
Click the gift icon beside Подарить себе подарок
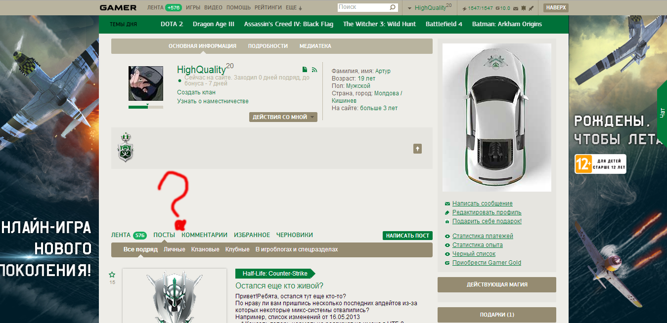point(447,221)
